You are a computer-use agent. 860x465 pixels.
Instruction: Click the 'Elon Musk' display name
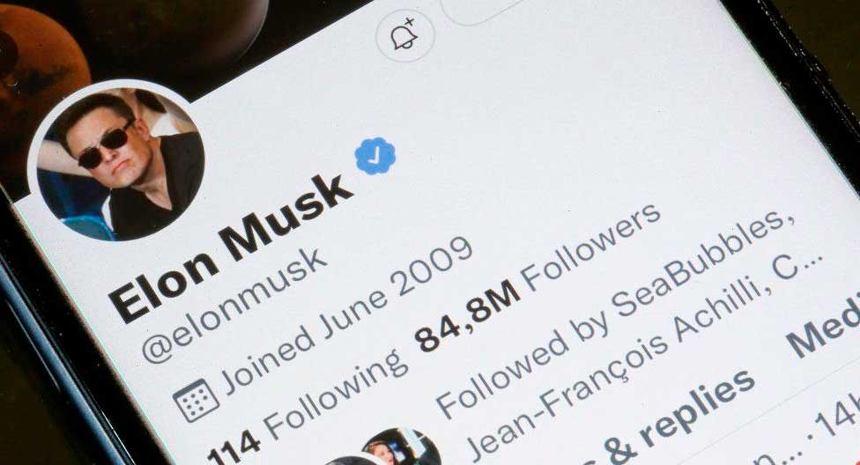pyautogui.click(x=229, y=247)
